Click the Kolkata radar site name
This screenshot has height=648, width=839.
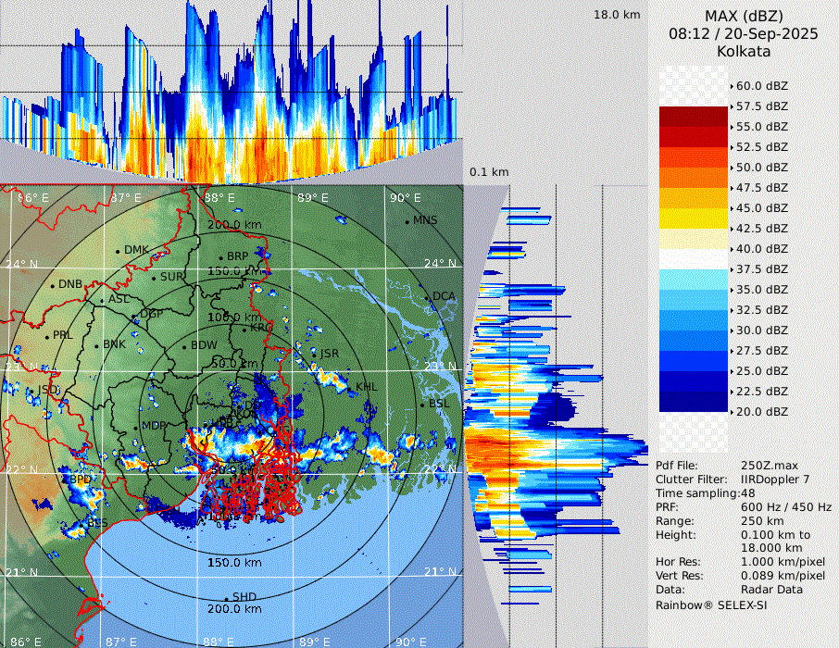744,52
